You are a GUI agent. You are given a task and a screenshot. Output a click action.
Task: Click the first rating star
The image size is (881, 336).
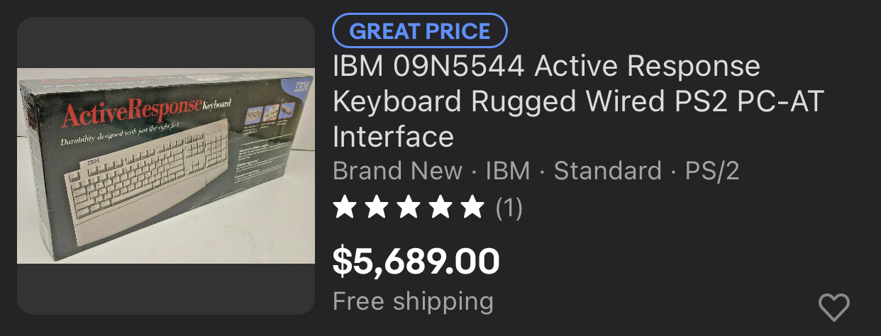click(345, 208)
